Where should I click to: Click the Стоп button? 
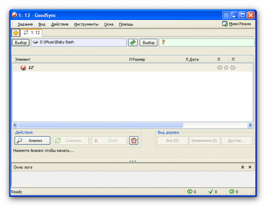pos(109,140)
